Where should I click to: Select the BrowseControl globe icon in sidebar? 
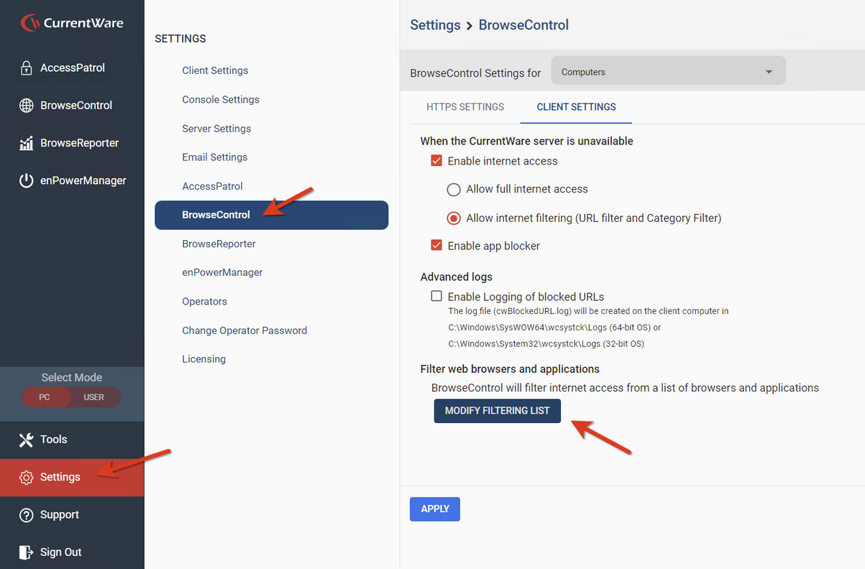pyautogui.click(x=27, y=106)
